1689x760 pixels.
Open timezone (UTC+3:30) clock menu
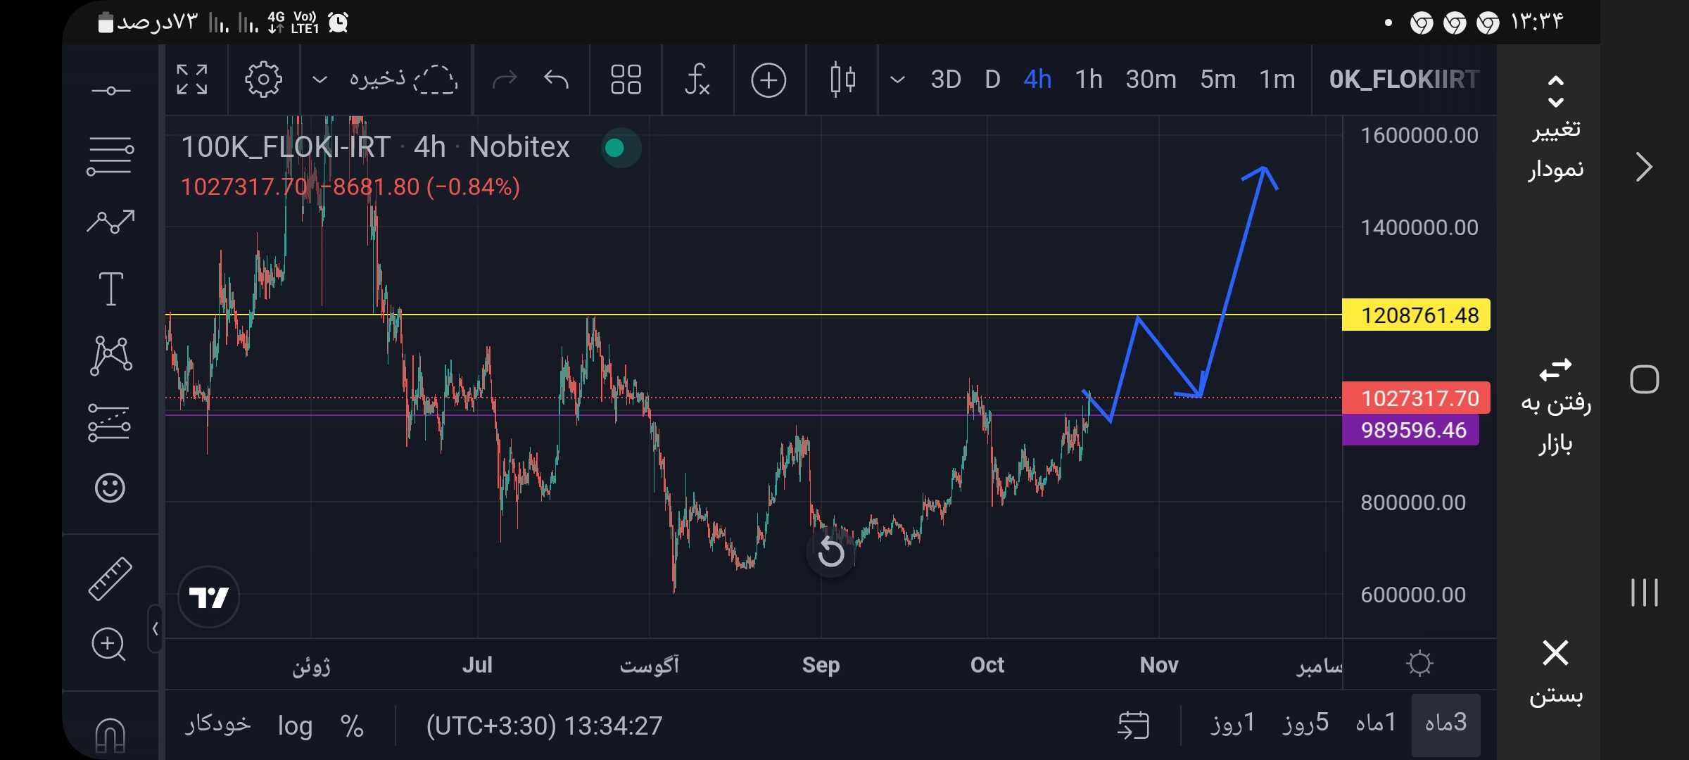tap(544, 726)
